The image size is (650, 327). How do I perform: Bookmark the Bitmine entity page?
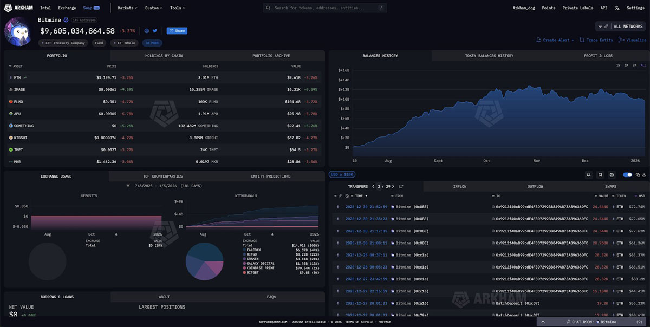[x=600, y=174]
